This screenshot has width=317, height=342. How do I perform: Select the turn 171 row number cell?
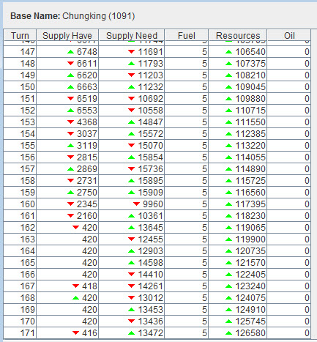[x=20, y=333]
